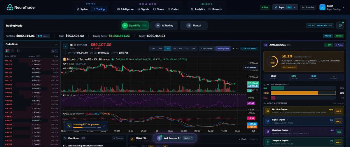Select the 15m timeframe
This screenshot has height=147, width=350.
pyautogui.click(x=167, y=48)
